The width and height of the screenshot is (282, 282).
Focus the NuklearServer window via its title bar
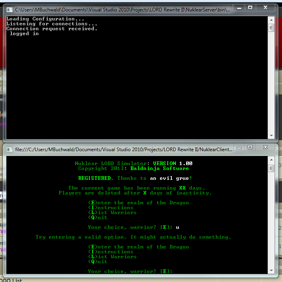pyautogui.click(x=122, y=8)
